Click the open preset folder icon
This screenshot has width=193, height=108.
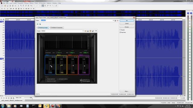click(x=85, y=31)
